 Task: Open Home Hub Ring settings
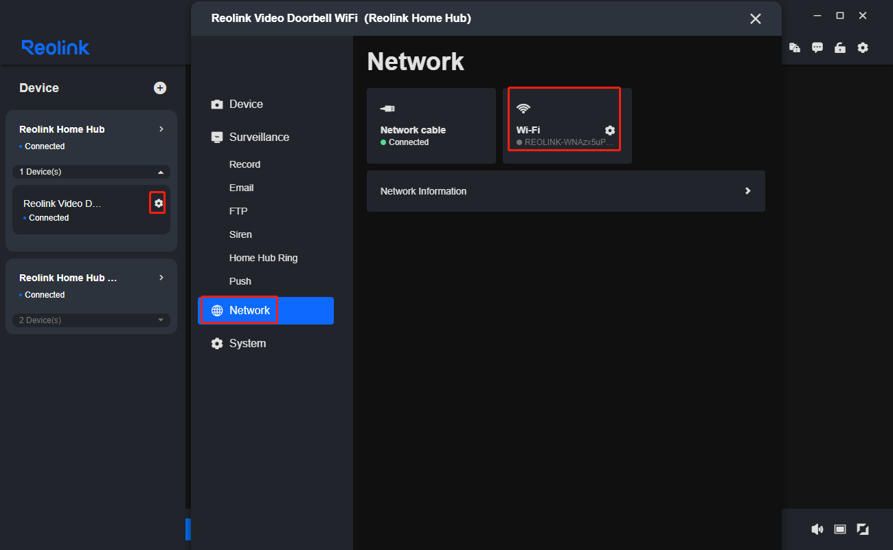263,258
